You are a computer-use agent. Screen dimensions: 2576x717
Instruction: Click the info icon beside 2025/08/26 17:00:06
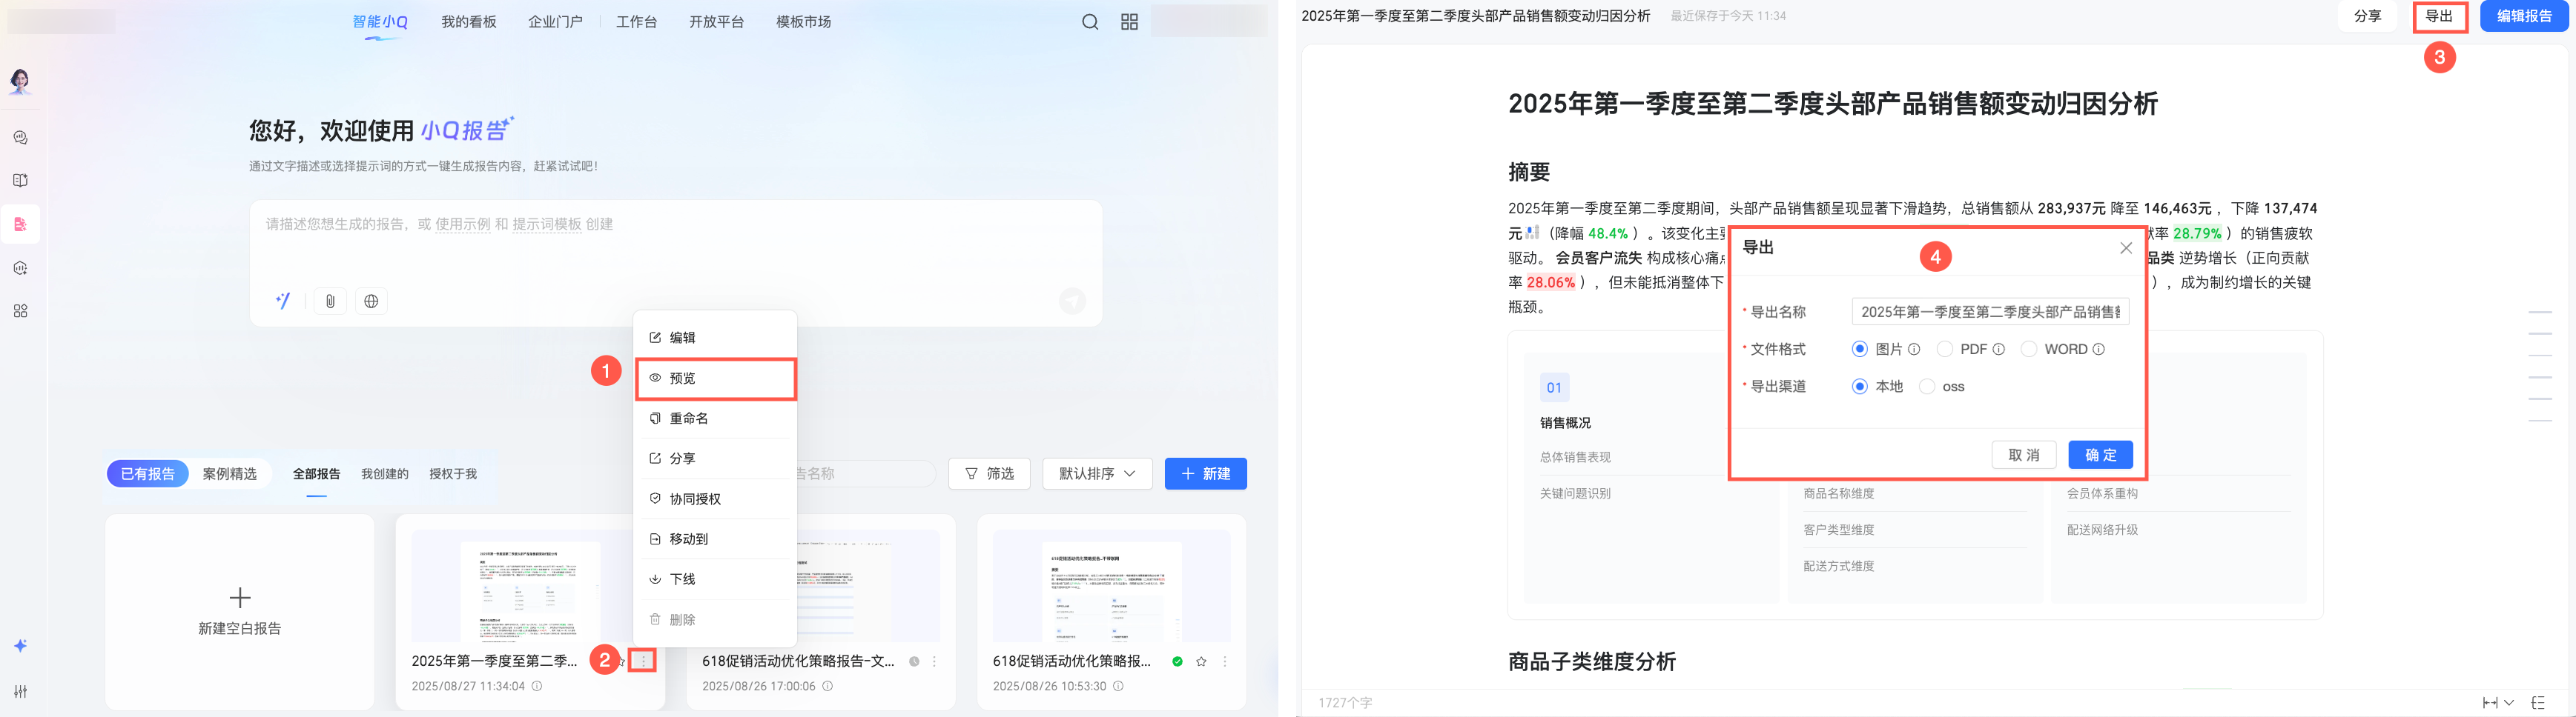pos(827,686)
